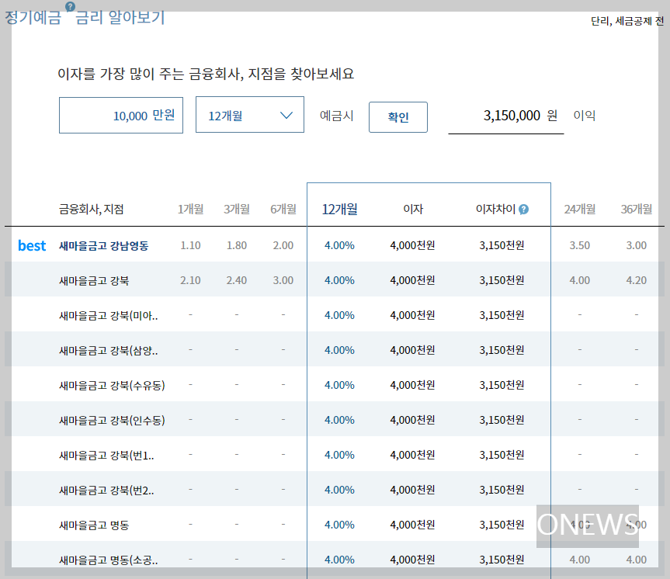
Task: Open 새마을금고 강북(번1.. branch row
Action: tap(335, 455)
